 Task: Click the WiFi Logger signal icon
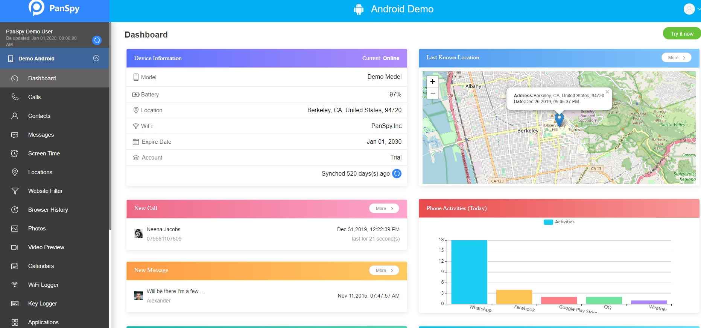pos(15,285)
